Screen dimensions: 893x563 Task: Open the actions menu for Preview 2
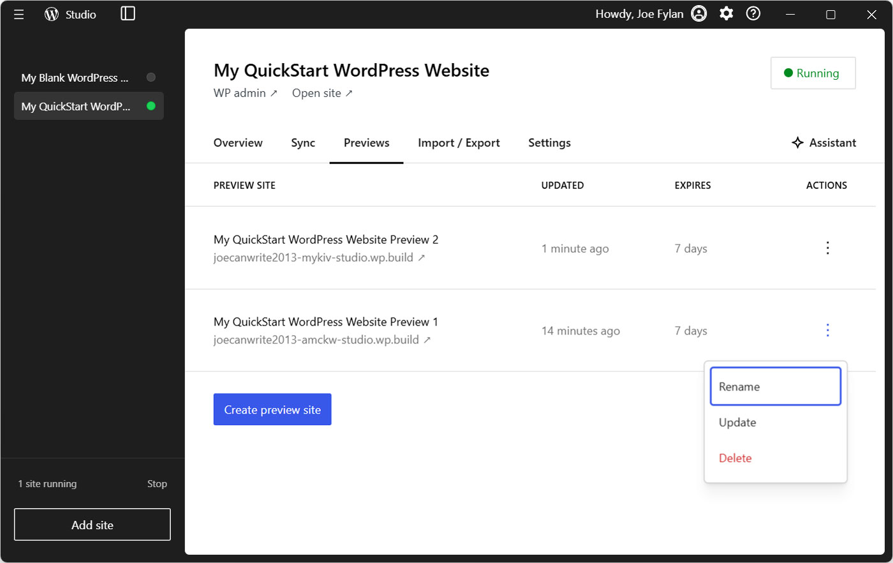point(827,248)
